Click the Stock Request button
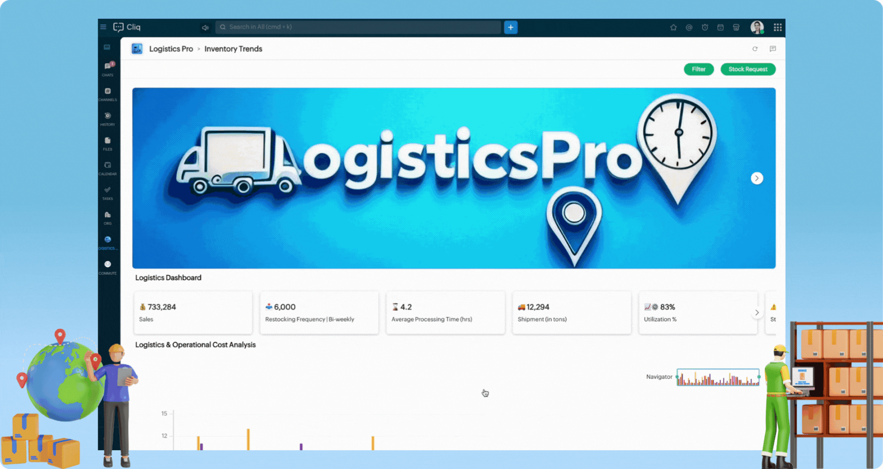 (x=748, y=69)
